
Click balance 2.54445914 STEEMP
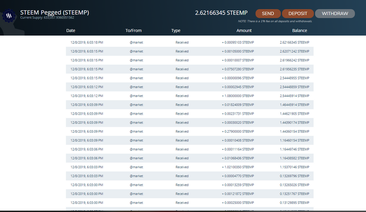pyautogui.click(x=295, y=96)
